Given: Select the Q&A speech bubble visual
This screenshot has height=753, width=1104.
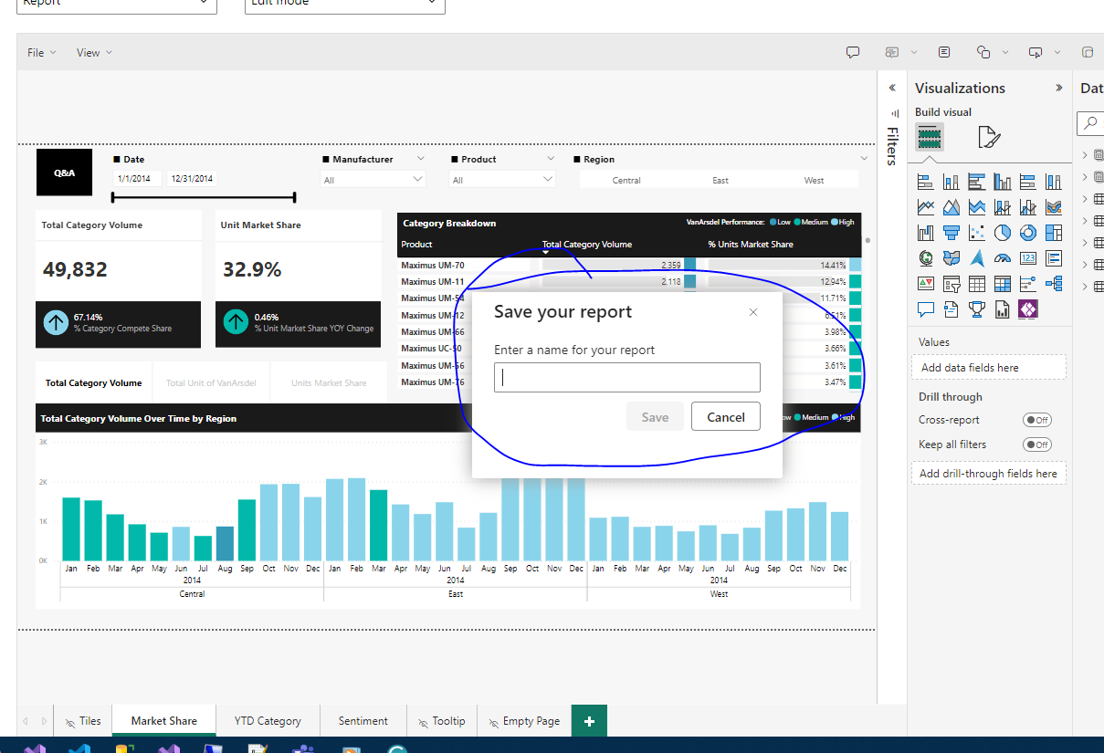Looking at the screenshot, I should click(x=925, y=309).
